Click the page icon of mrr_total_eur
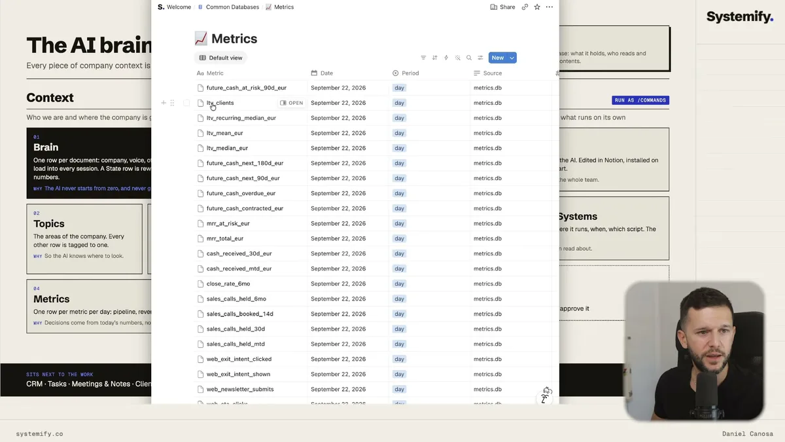Screen dimensions: 785x442 pos(201,238)
